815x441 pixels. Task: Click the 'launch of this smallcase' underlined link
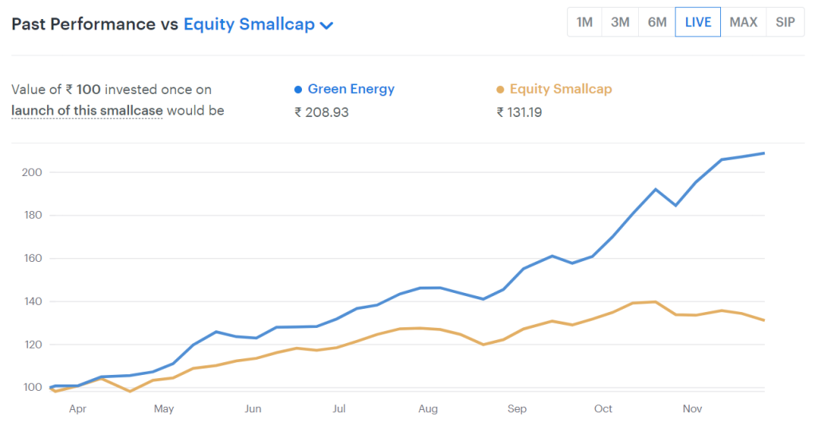[x=87, y=111]
